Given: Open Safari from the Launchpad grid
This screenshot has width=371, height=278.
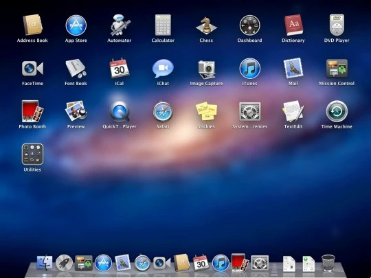Looking at the screenshot, I should (163, 112).
